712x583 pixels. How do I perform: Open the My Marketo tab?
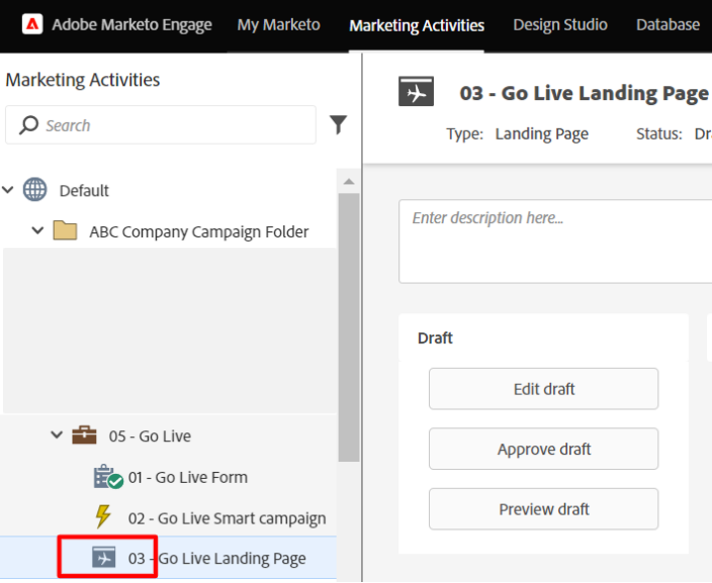pyautogui.click(x=278, y=25)
